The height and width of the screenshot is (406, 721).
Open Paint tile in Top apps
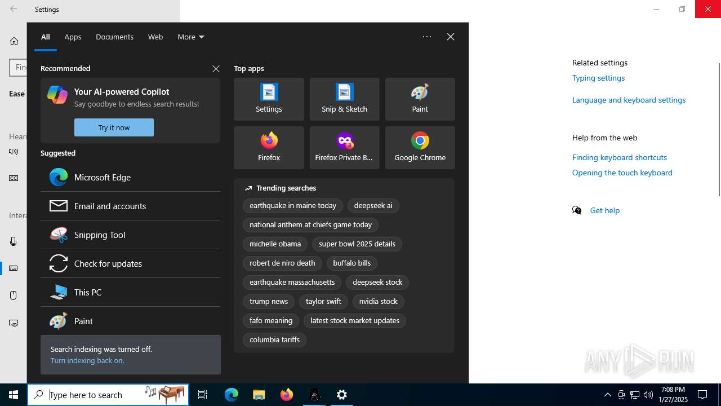(x=420, y=99)
